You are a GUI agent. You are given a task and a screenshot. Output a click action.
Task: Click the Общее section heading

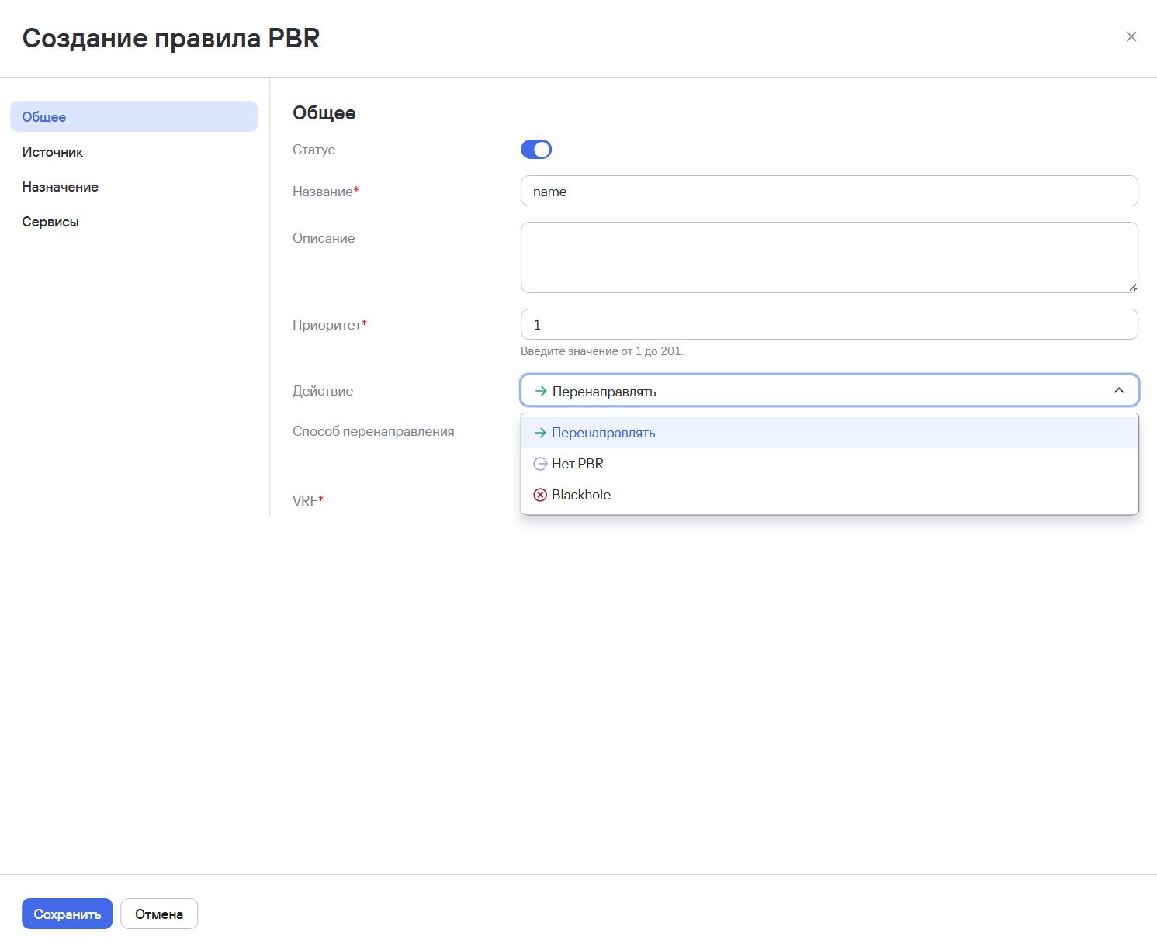point(324,113)
